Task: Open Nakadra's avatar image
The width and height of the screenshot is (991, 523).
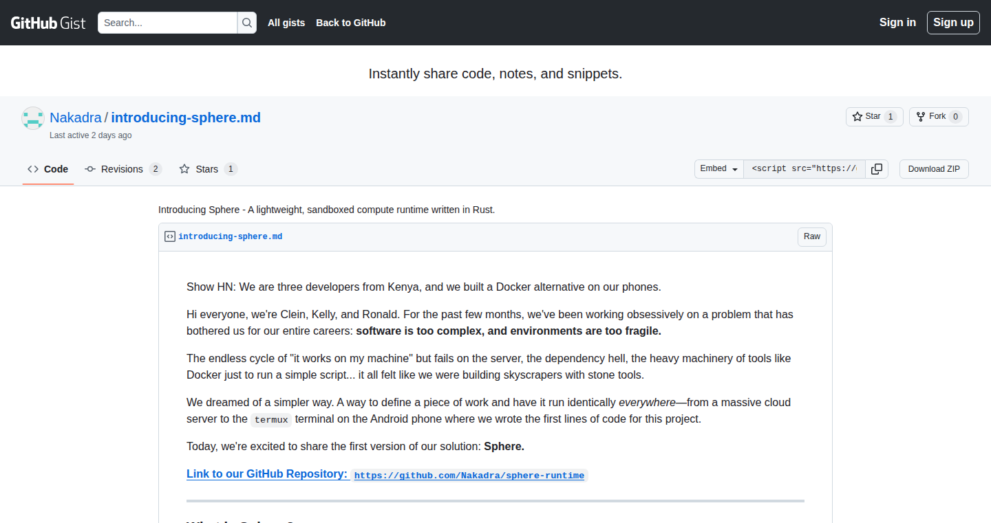Action: (33, 118)
